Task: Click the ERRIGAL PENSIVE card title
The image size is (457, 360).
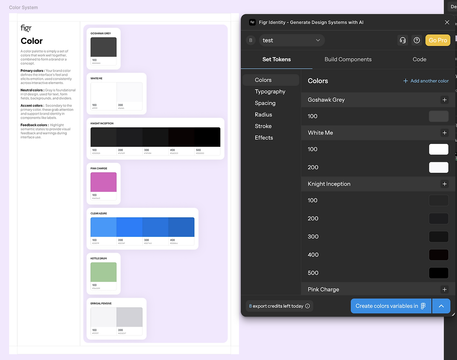Action: pyautogui.click(x=101, y=304)
